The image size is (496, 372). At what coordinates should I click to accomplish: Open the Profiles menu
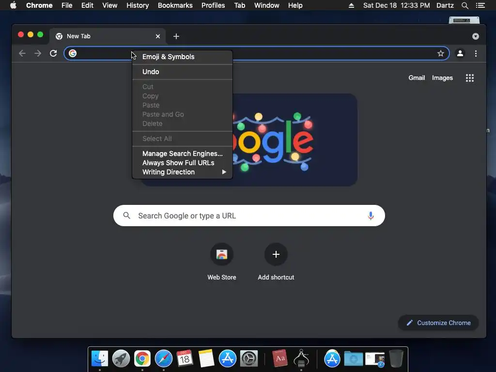213,5
